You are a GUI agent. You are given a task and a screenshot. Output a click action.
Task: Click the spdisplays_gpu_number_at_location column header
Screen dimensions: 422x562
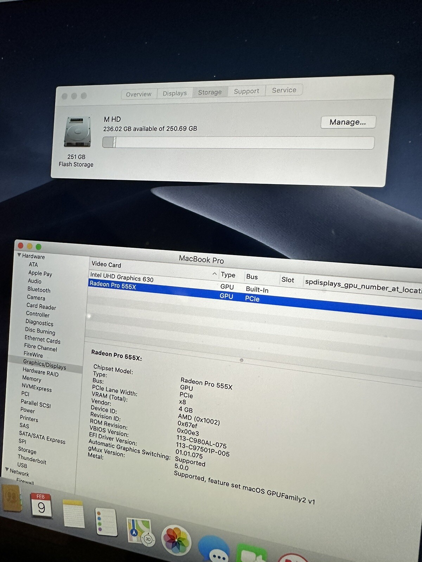363,286
